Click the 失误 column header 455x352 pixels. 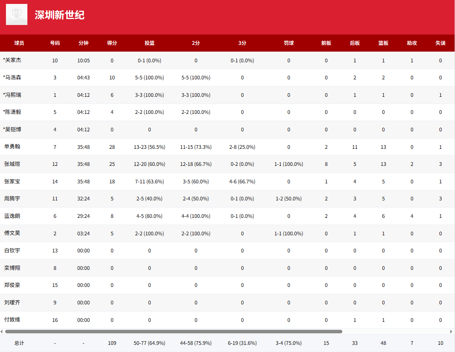[x=440, y=43]
